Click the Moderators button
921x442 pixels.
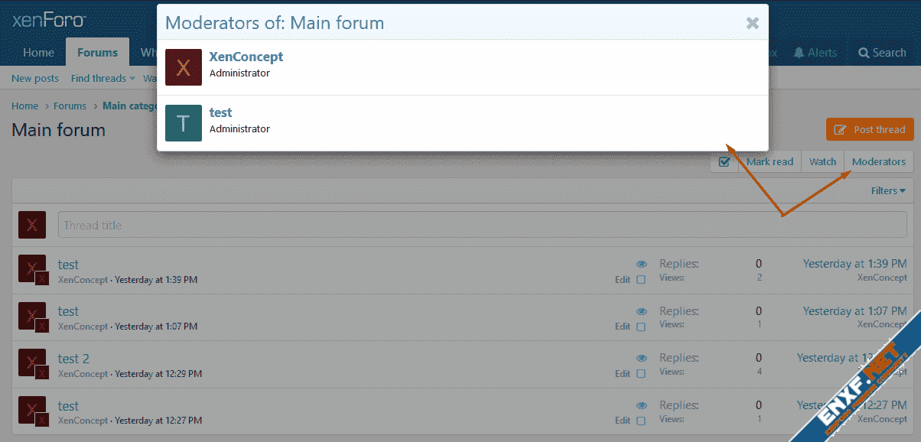coord(878,162)
